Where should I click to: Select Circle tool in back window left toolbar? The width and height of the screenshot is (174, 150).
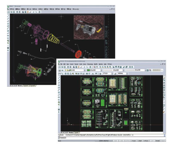coord(8,31)
